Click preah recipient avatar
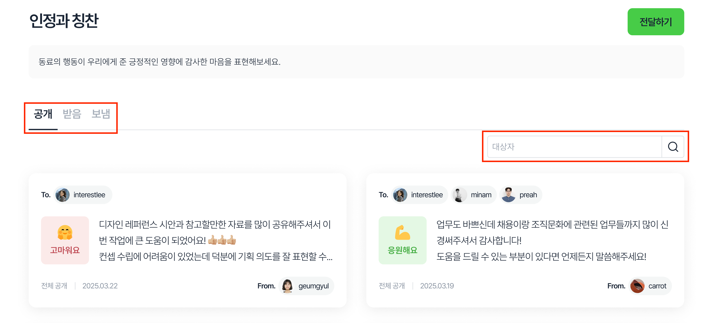Screen dimensions: 704x323 (x=508, y=195)
